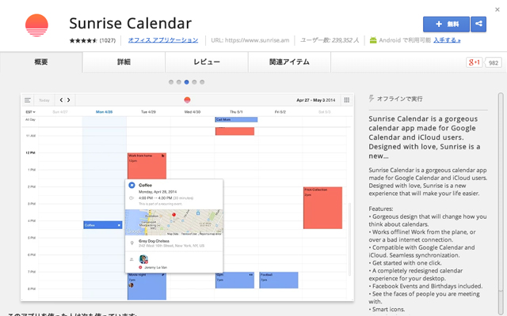Image resolution: width=507 pixels, height=316 pixels.
Task: Follow the 入手する Android link
Action: tap(447, 40)
